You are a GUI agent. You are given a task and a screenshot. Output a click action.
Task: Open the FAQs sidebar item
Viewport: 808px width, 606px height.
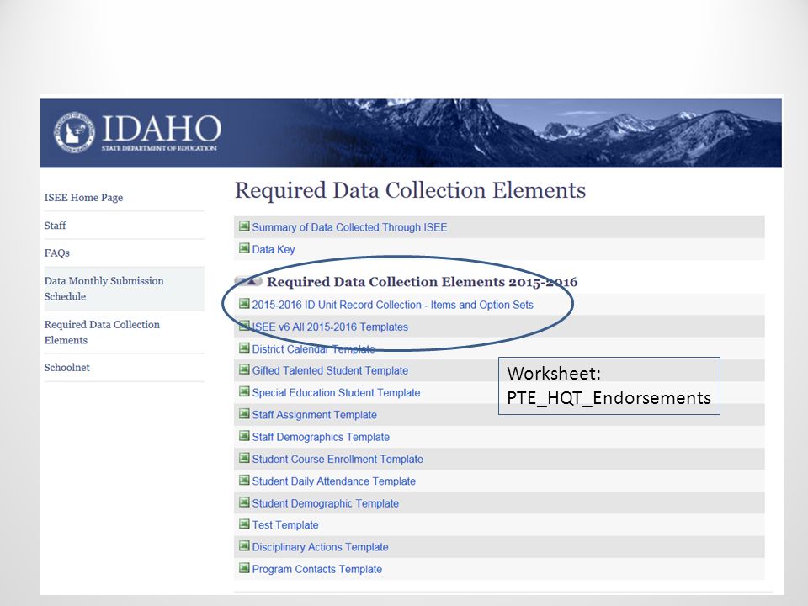56,253
